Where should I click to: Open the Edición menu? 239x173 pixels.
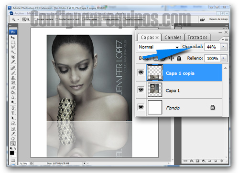point(31,13)
